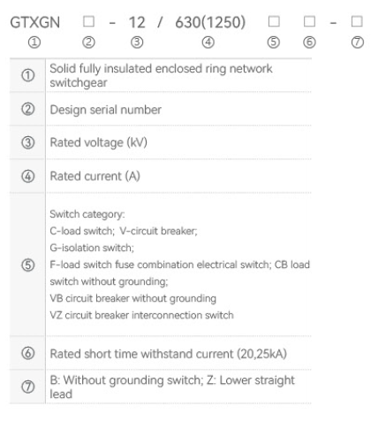386x437 pixels.
Task: Click the circled 4 below 630(1250)
Action: click(x=208, y=42)
